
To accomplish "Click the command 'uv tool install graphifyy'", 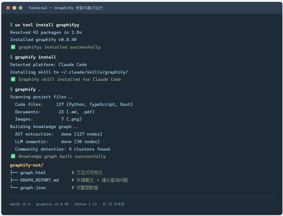I will coord(47,25).
